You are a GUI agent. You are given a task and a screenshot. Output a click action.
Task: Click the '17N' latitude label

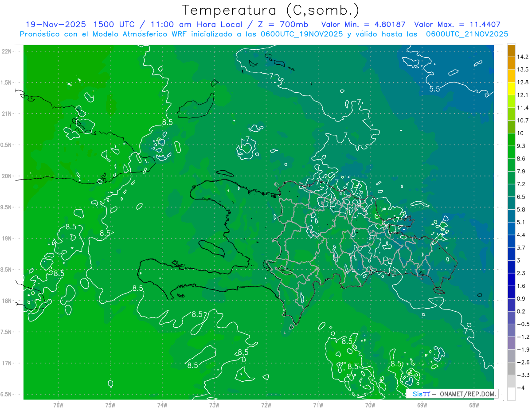[x=7, y=363]
